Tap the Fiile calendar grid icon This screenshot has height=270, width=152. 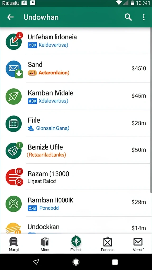(x=14, y=124)
